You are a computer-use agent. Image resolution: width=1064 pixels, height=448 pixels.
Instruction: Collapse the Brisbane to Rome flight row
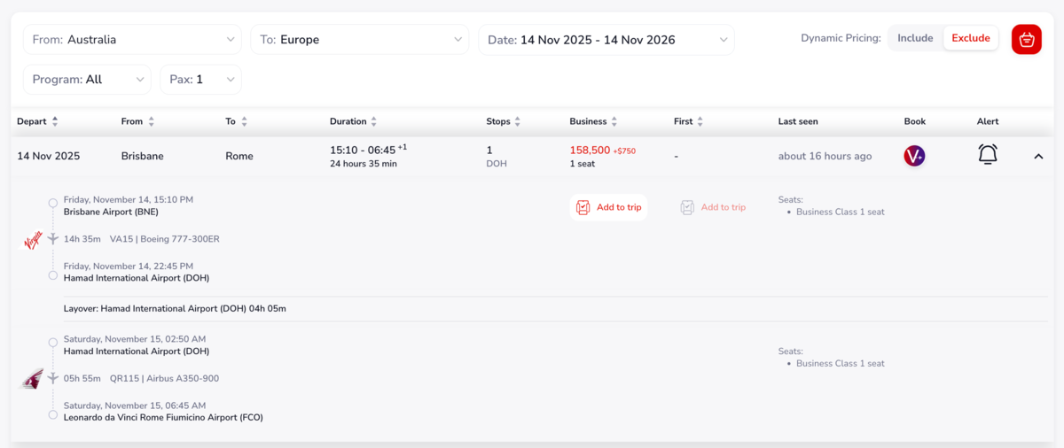pyautogui.click(x=1038, y=156)
